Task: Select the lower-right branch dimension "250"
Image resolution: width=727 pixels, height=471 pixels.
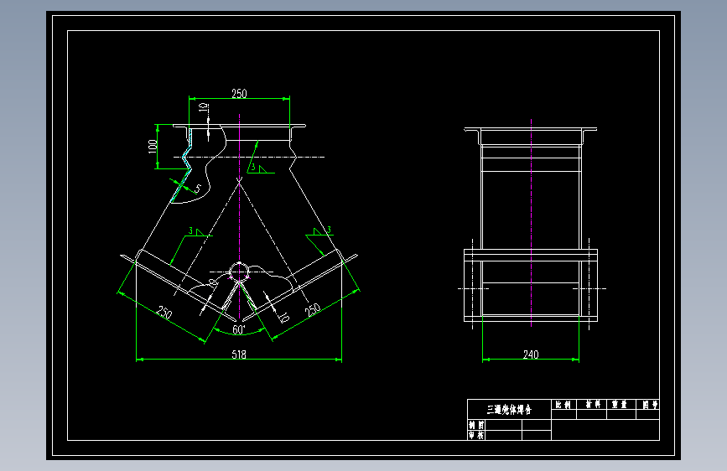Action: [x=313, y=309]
